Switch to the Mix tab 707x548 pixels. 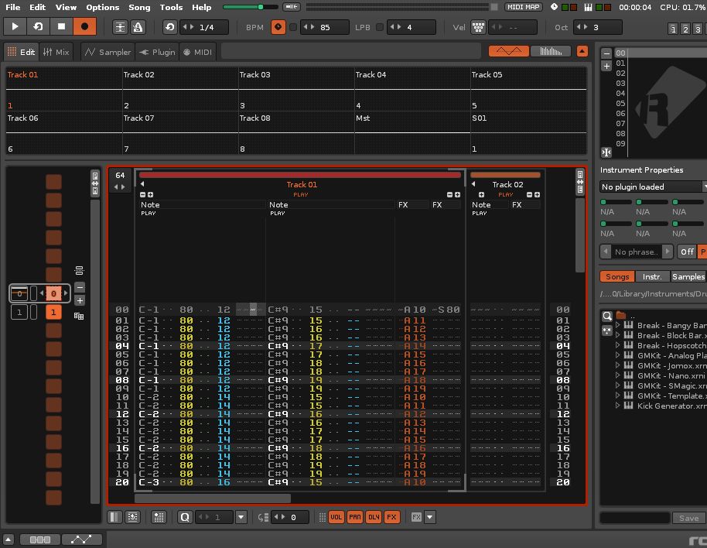(x=56, y=52)
